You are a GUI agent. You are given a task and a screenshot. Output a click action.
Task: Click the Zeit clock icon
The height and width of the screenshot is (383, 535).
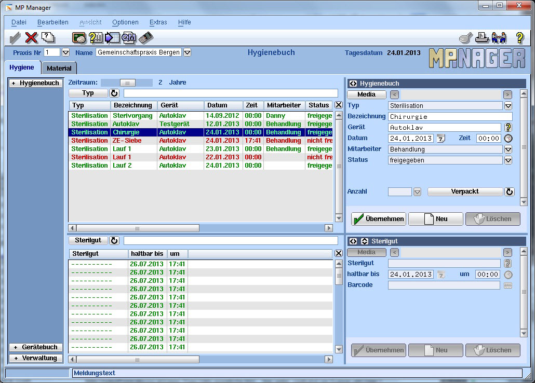[x=509, y=138]
